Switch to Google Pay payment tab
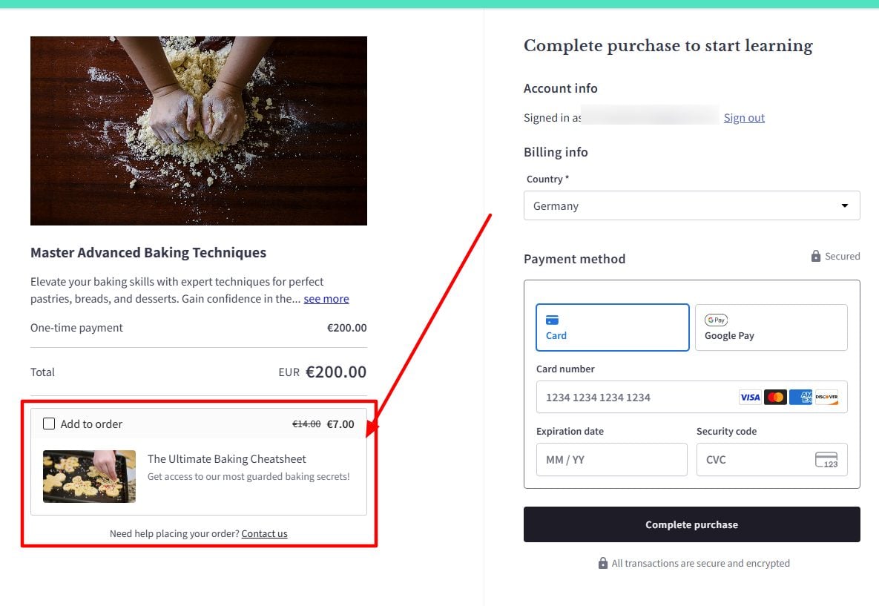The width and height of the screenshot is (879, 606). point(771,327)
